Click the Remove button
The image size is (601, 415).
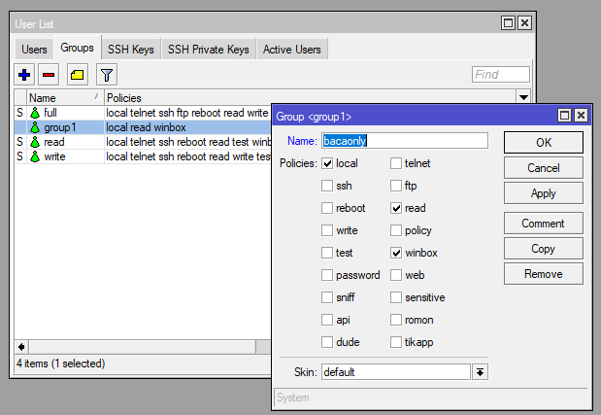544,274
